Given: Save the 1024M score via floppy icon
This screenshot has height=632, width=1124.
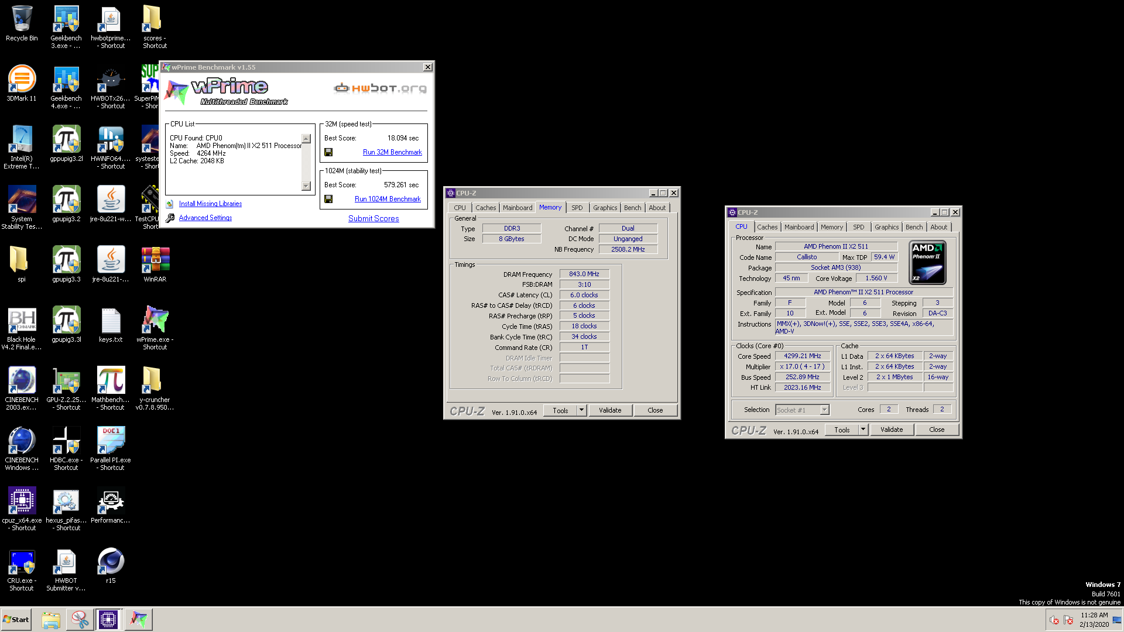Looking at the screenshot, I should pyautogui.click(x=328, y=199).
